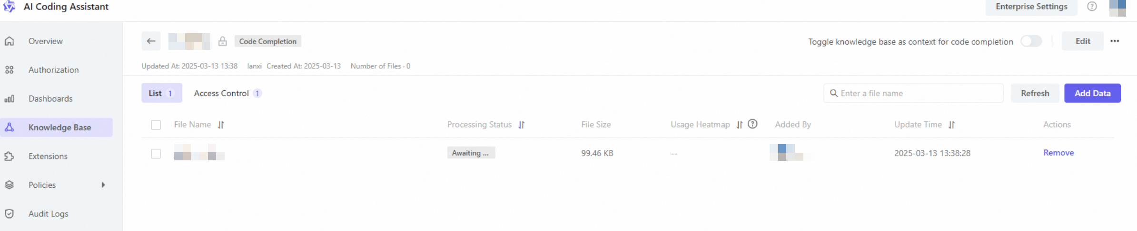This screenshot has width=1137, height=231.
Task: Click the lock icon beside Code Completion
Action: (x=222, y=41)
